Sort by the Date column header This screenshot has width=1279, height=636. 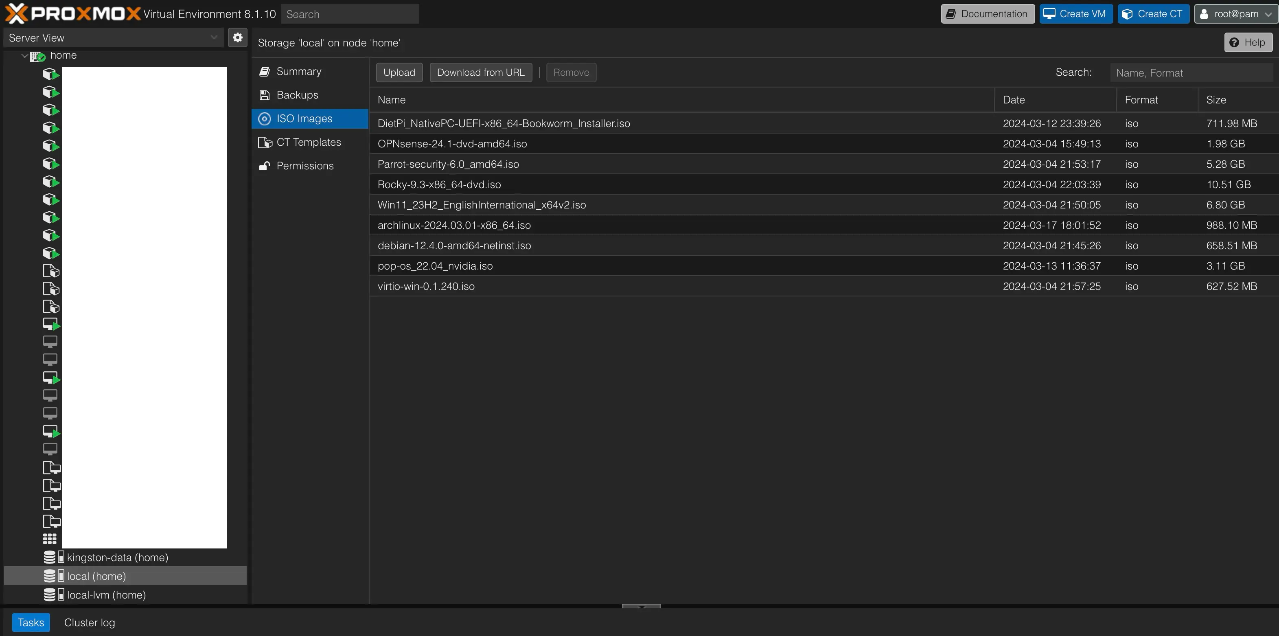tap(1056, 100)
